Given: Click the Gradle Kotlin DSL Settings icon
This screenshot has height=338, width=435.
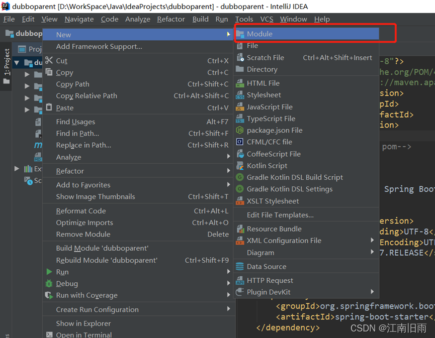Looking at the screenshot, I should tap(240, 189).
